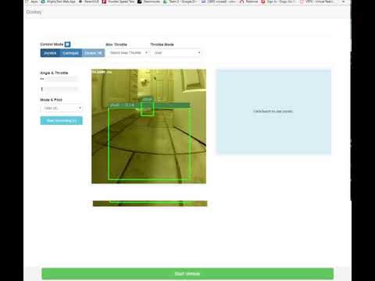
Task: Open the Mode & Pilot dropdown
Action: (x=62, y=108)
